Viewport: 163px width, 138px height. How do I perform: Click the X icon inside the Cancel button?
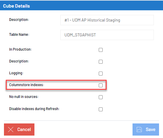coord(11,130)
